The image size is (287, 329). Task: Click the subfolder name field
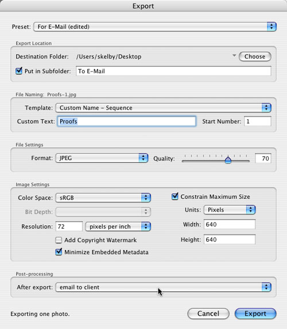click(173, 71)
